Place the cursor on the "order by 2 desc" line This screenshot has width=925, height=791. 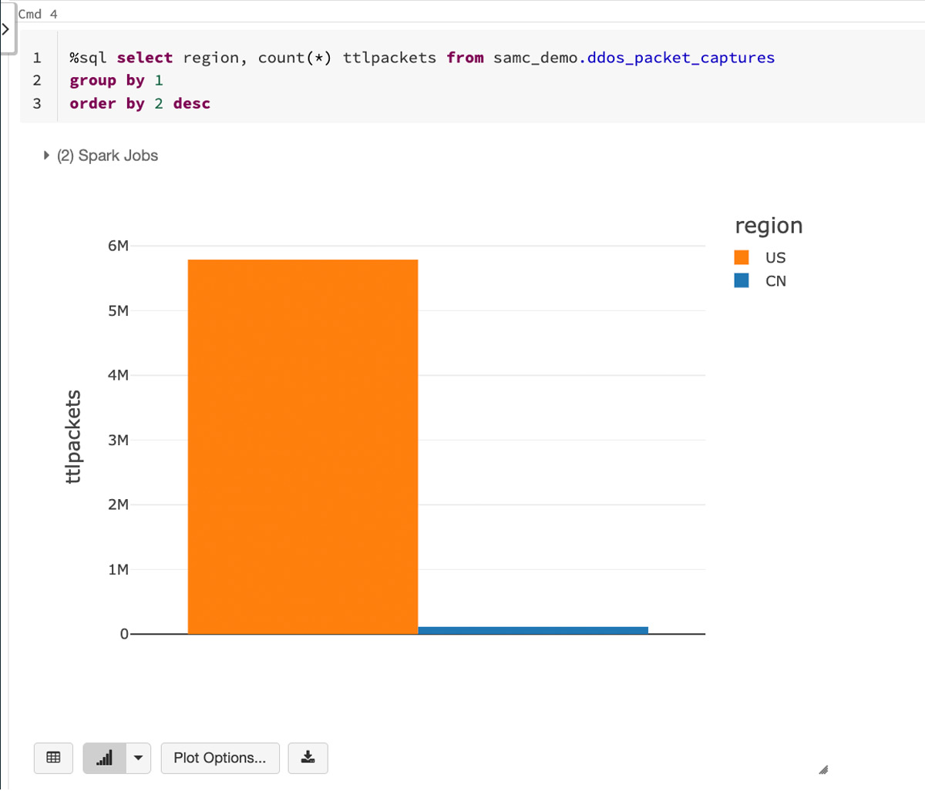[140, 104]
